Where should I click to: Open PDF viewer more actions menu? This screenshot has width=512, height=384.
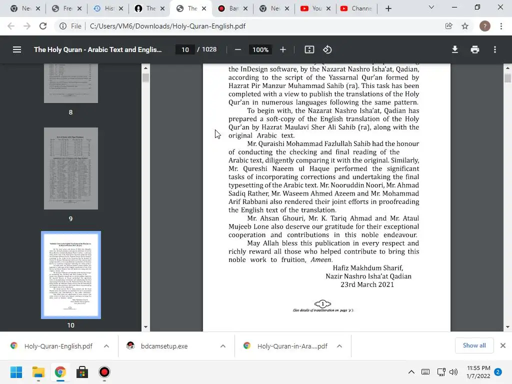(495, 49)
